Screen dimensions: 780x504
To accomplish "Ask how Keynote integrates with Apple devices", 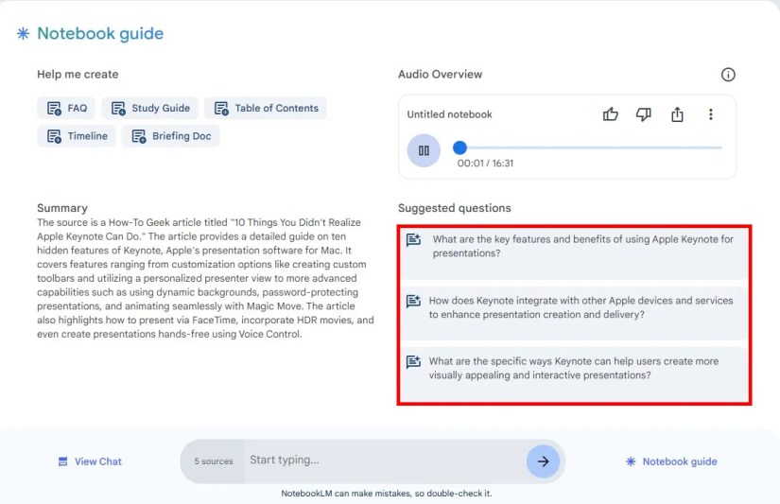I will [x=575, y=313].
